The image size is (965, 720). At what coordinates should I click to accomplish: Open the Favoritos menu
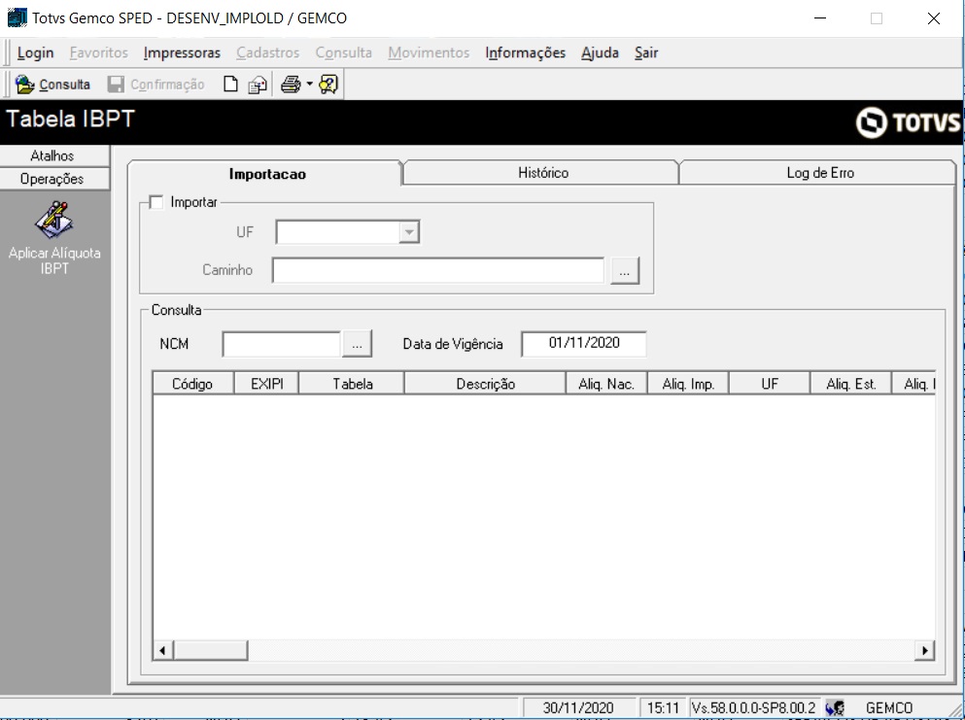(x=98, y=52)
